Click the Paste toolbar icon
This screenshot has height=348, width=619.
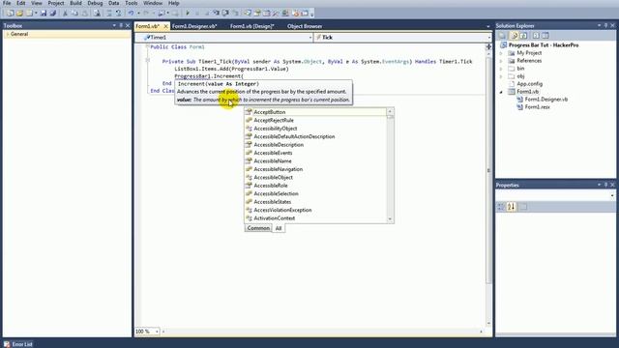84,13
